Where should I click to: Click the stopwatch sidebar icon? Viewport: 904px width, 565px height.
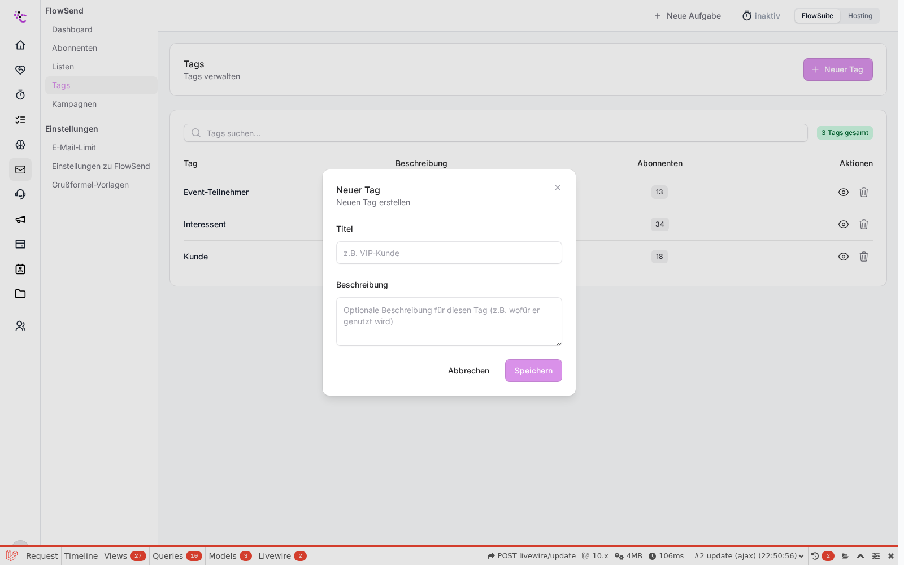[x=20, y=94]
